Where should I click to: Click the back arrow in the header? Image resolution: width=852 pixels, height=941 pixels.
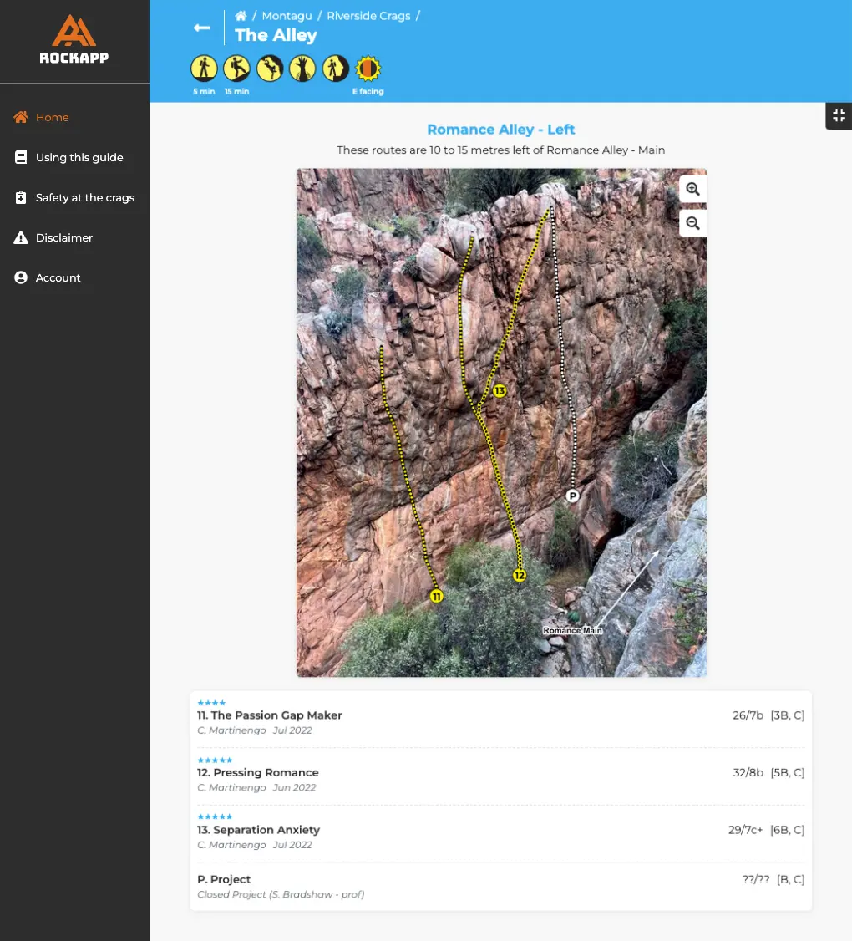[201, 28]
